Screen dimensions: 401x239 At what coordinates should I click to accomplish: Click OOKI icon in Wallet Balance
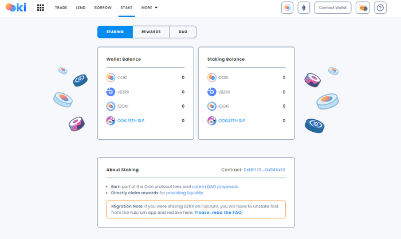click(111, 77)
